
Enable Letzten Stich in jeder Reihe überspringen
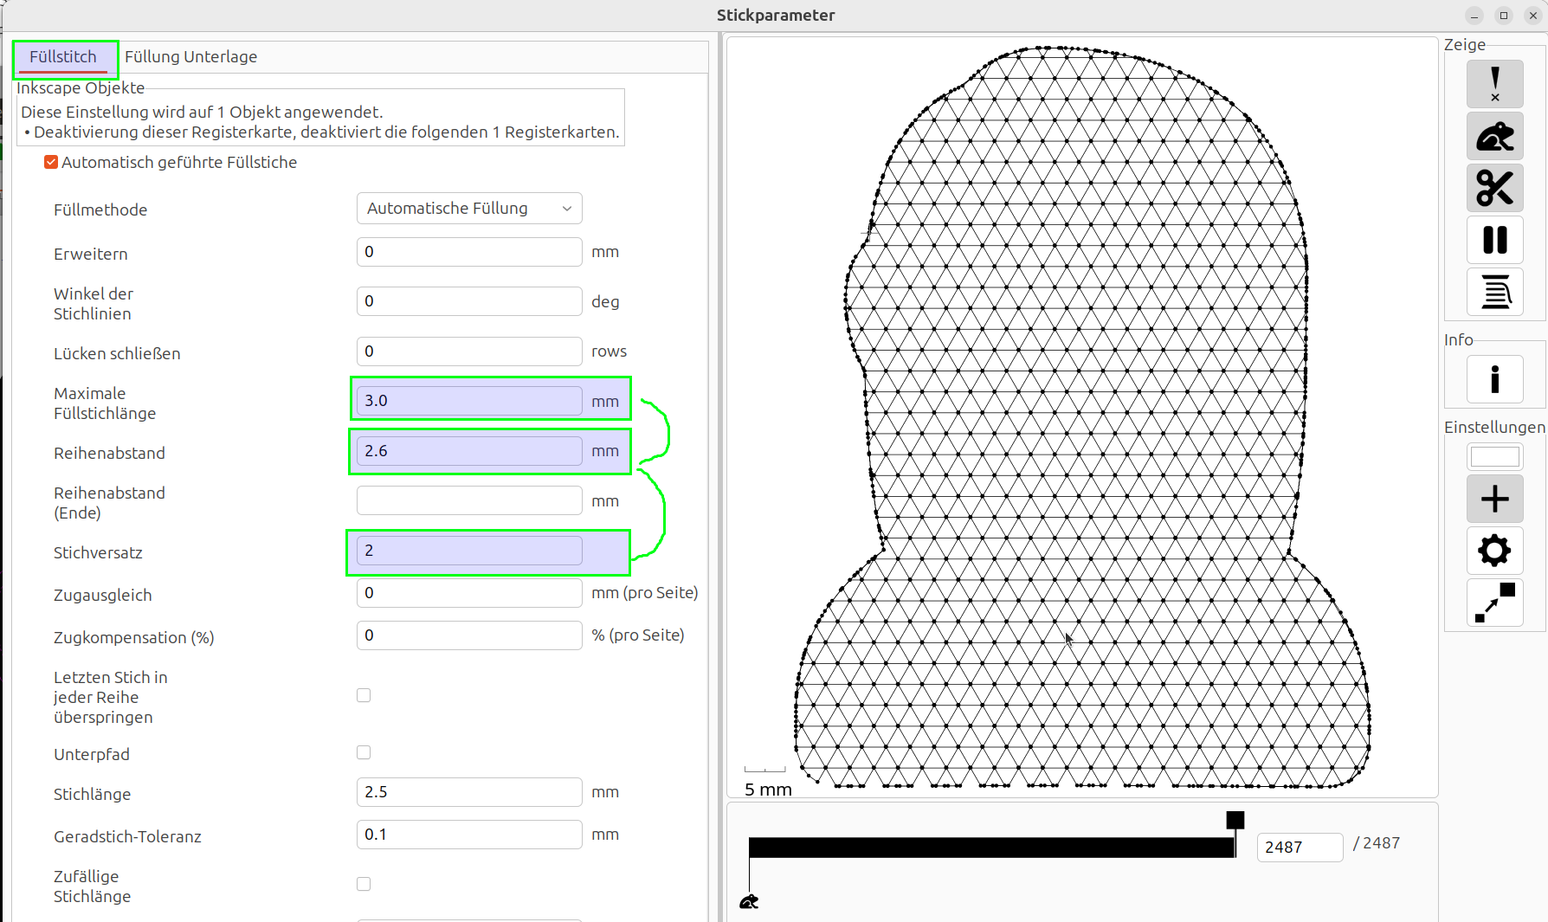click(x=364, y=696)
